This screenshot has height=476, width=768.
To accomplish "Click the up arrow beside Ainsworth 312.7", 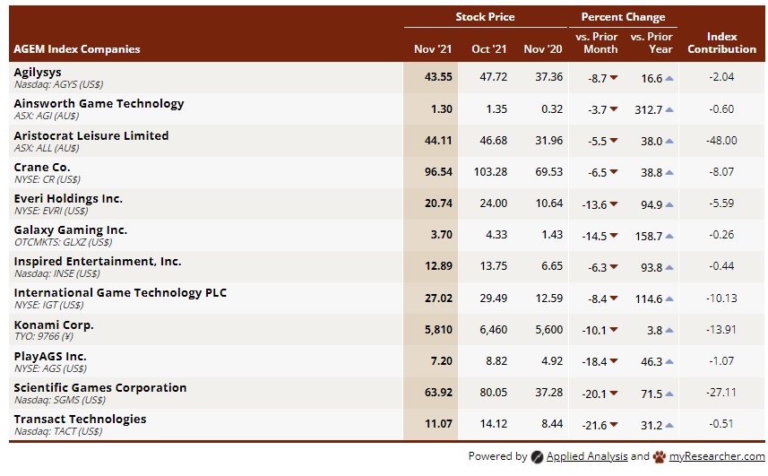I will coord(669,109).
